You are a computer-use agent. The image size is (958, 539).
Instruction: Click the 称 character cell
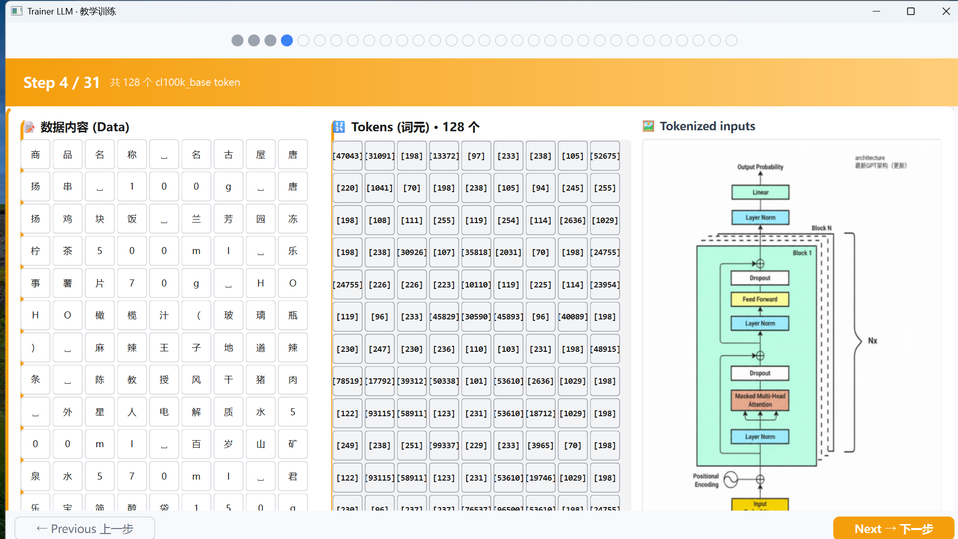point(132,155)
